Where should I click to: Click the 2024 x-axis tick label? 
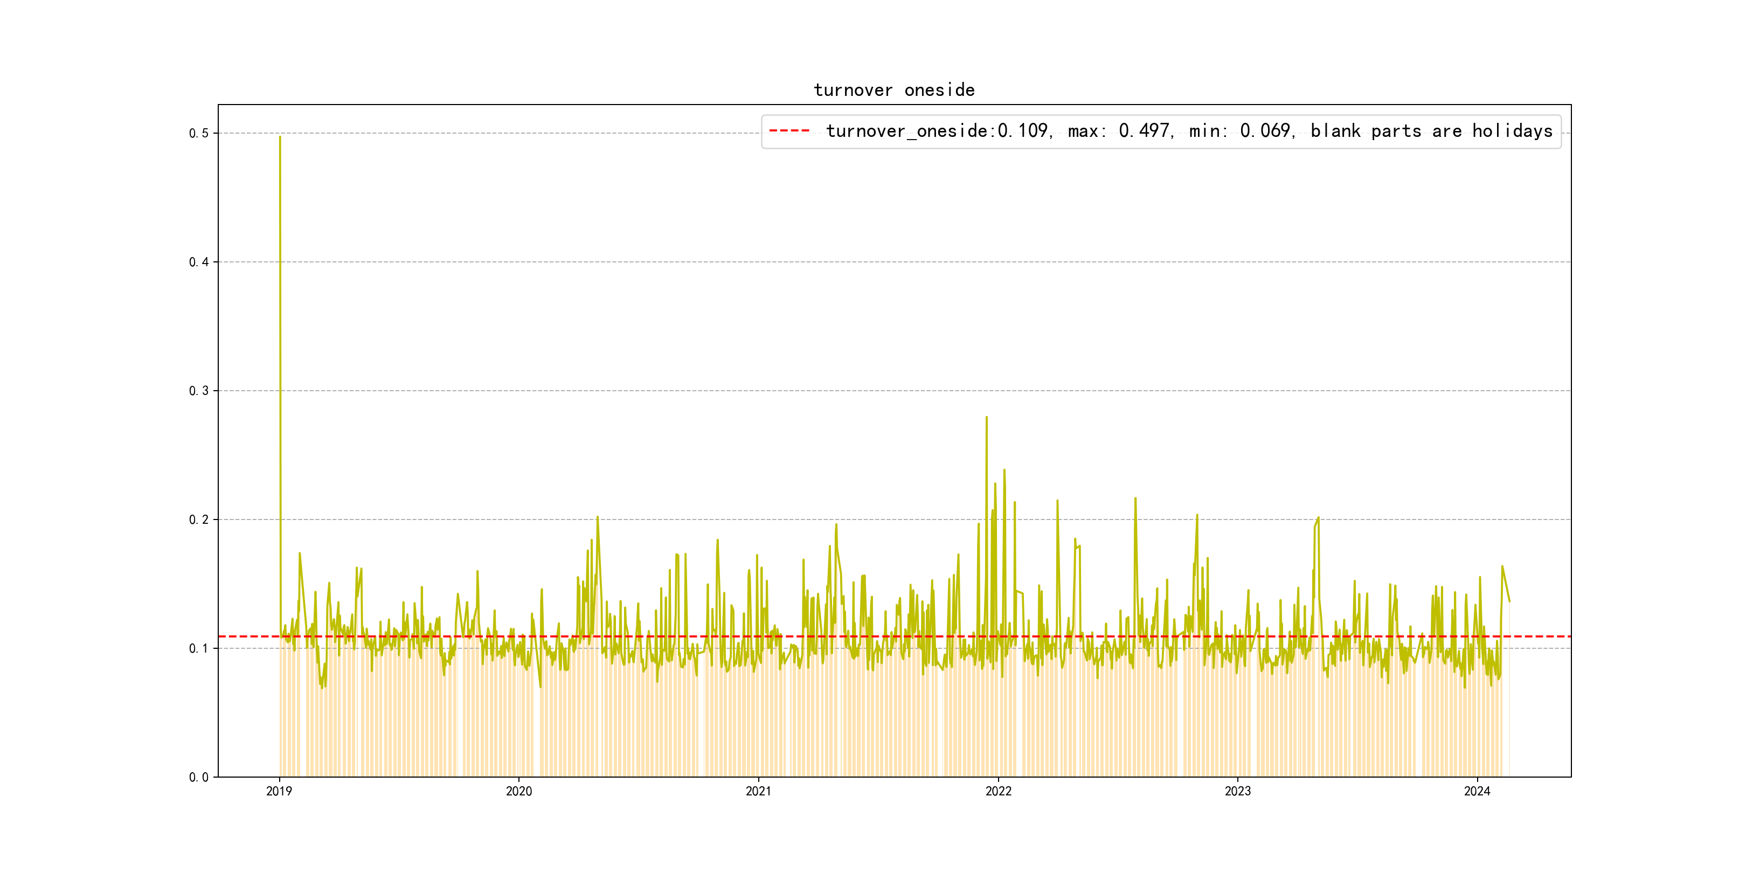point(1477,791)
